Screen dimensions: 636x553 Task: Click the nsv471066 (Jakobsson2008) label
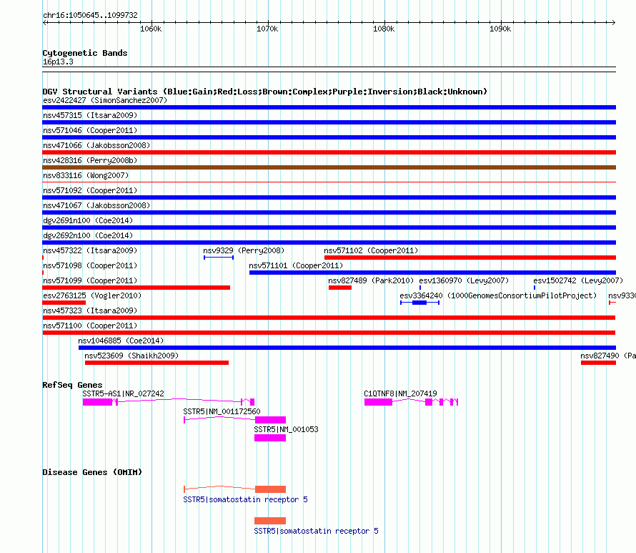point(96,145)
